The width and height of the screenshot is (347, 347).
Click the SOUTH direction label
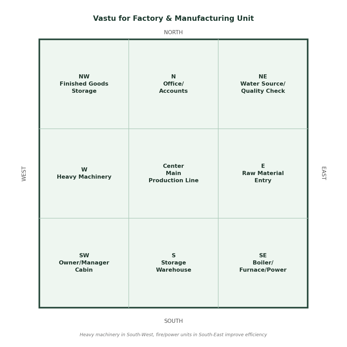(174, 321)
